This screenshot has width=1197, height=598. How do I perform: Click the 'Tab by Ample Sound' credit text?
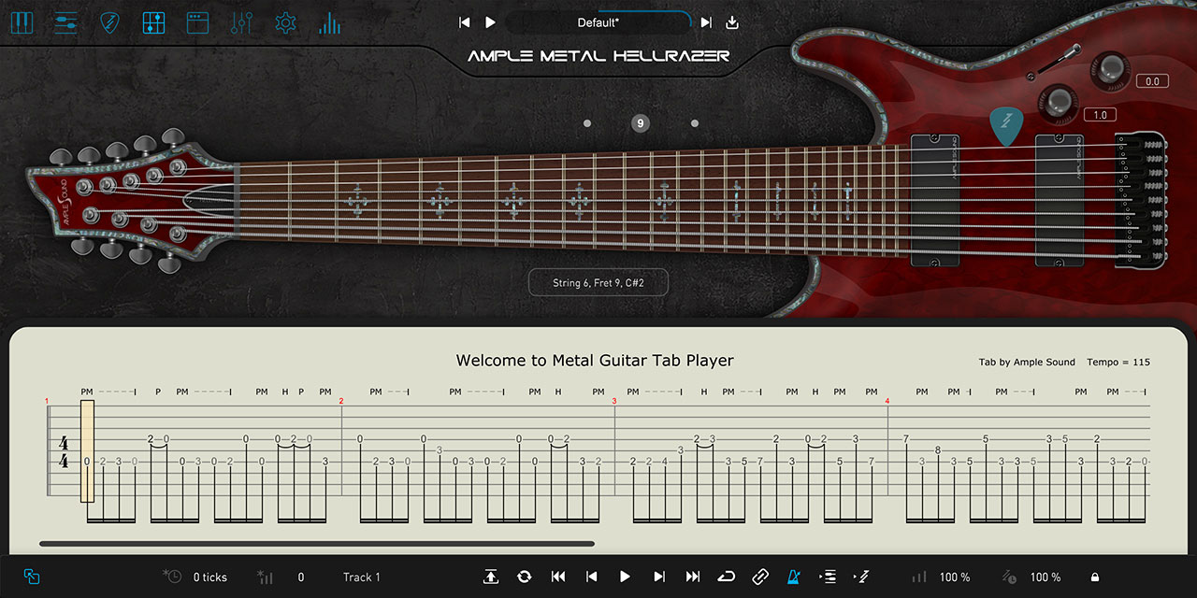point(1027,363)
